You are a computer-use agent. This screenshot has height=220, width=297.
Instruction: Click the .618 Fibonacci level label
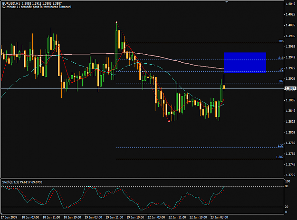[280, 58]
